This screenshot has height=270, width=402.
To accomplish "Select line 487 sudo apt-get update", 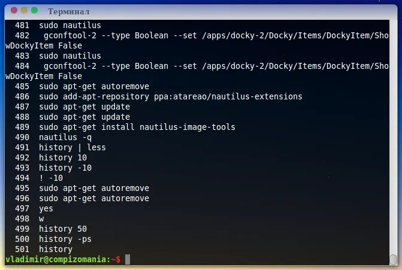I will coord(72,107).
